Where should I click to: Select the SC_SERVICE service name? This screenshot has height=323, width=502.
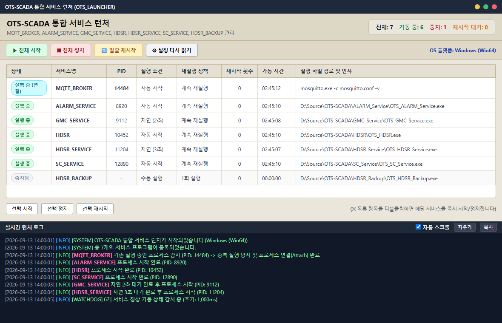[70, 164]
